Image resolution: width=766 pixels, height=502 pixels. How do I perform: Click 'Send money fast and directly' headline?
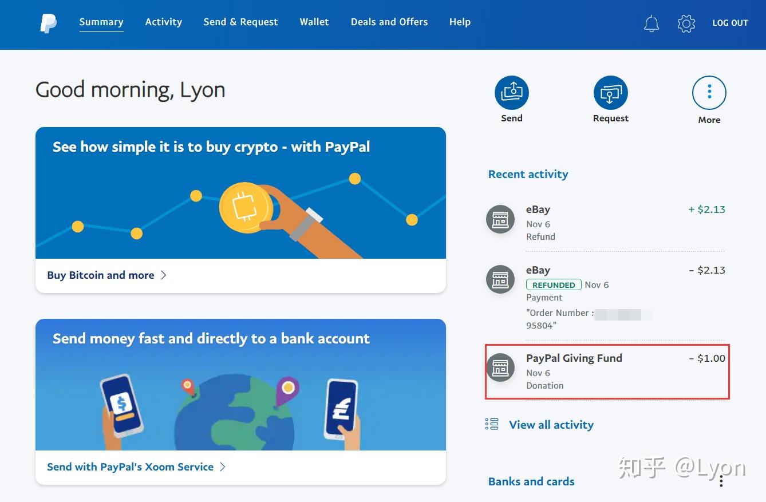point(211,339)
